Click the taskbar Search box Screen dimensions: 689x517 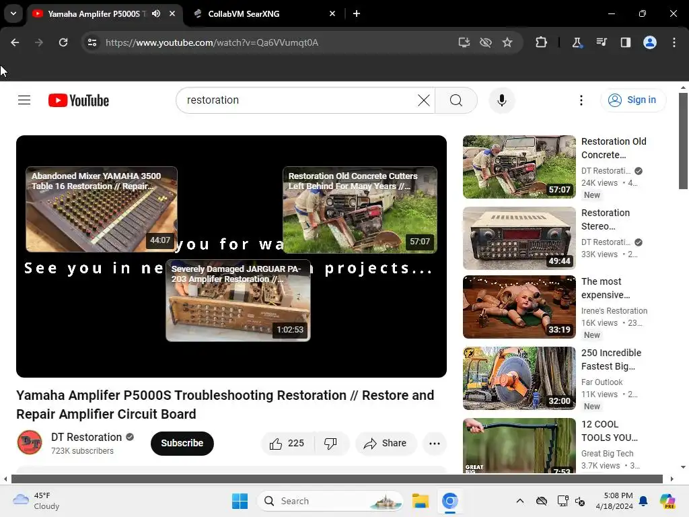330,501
